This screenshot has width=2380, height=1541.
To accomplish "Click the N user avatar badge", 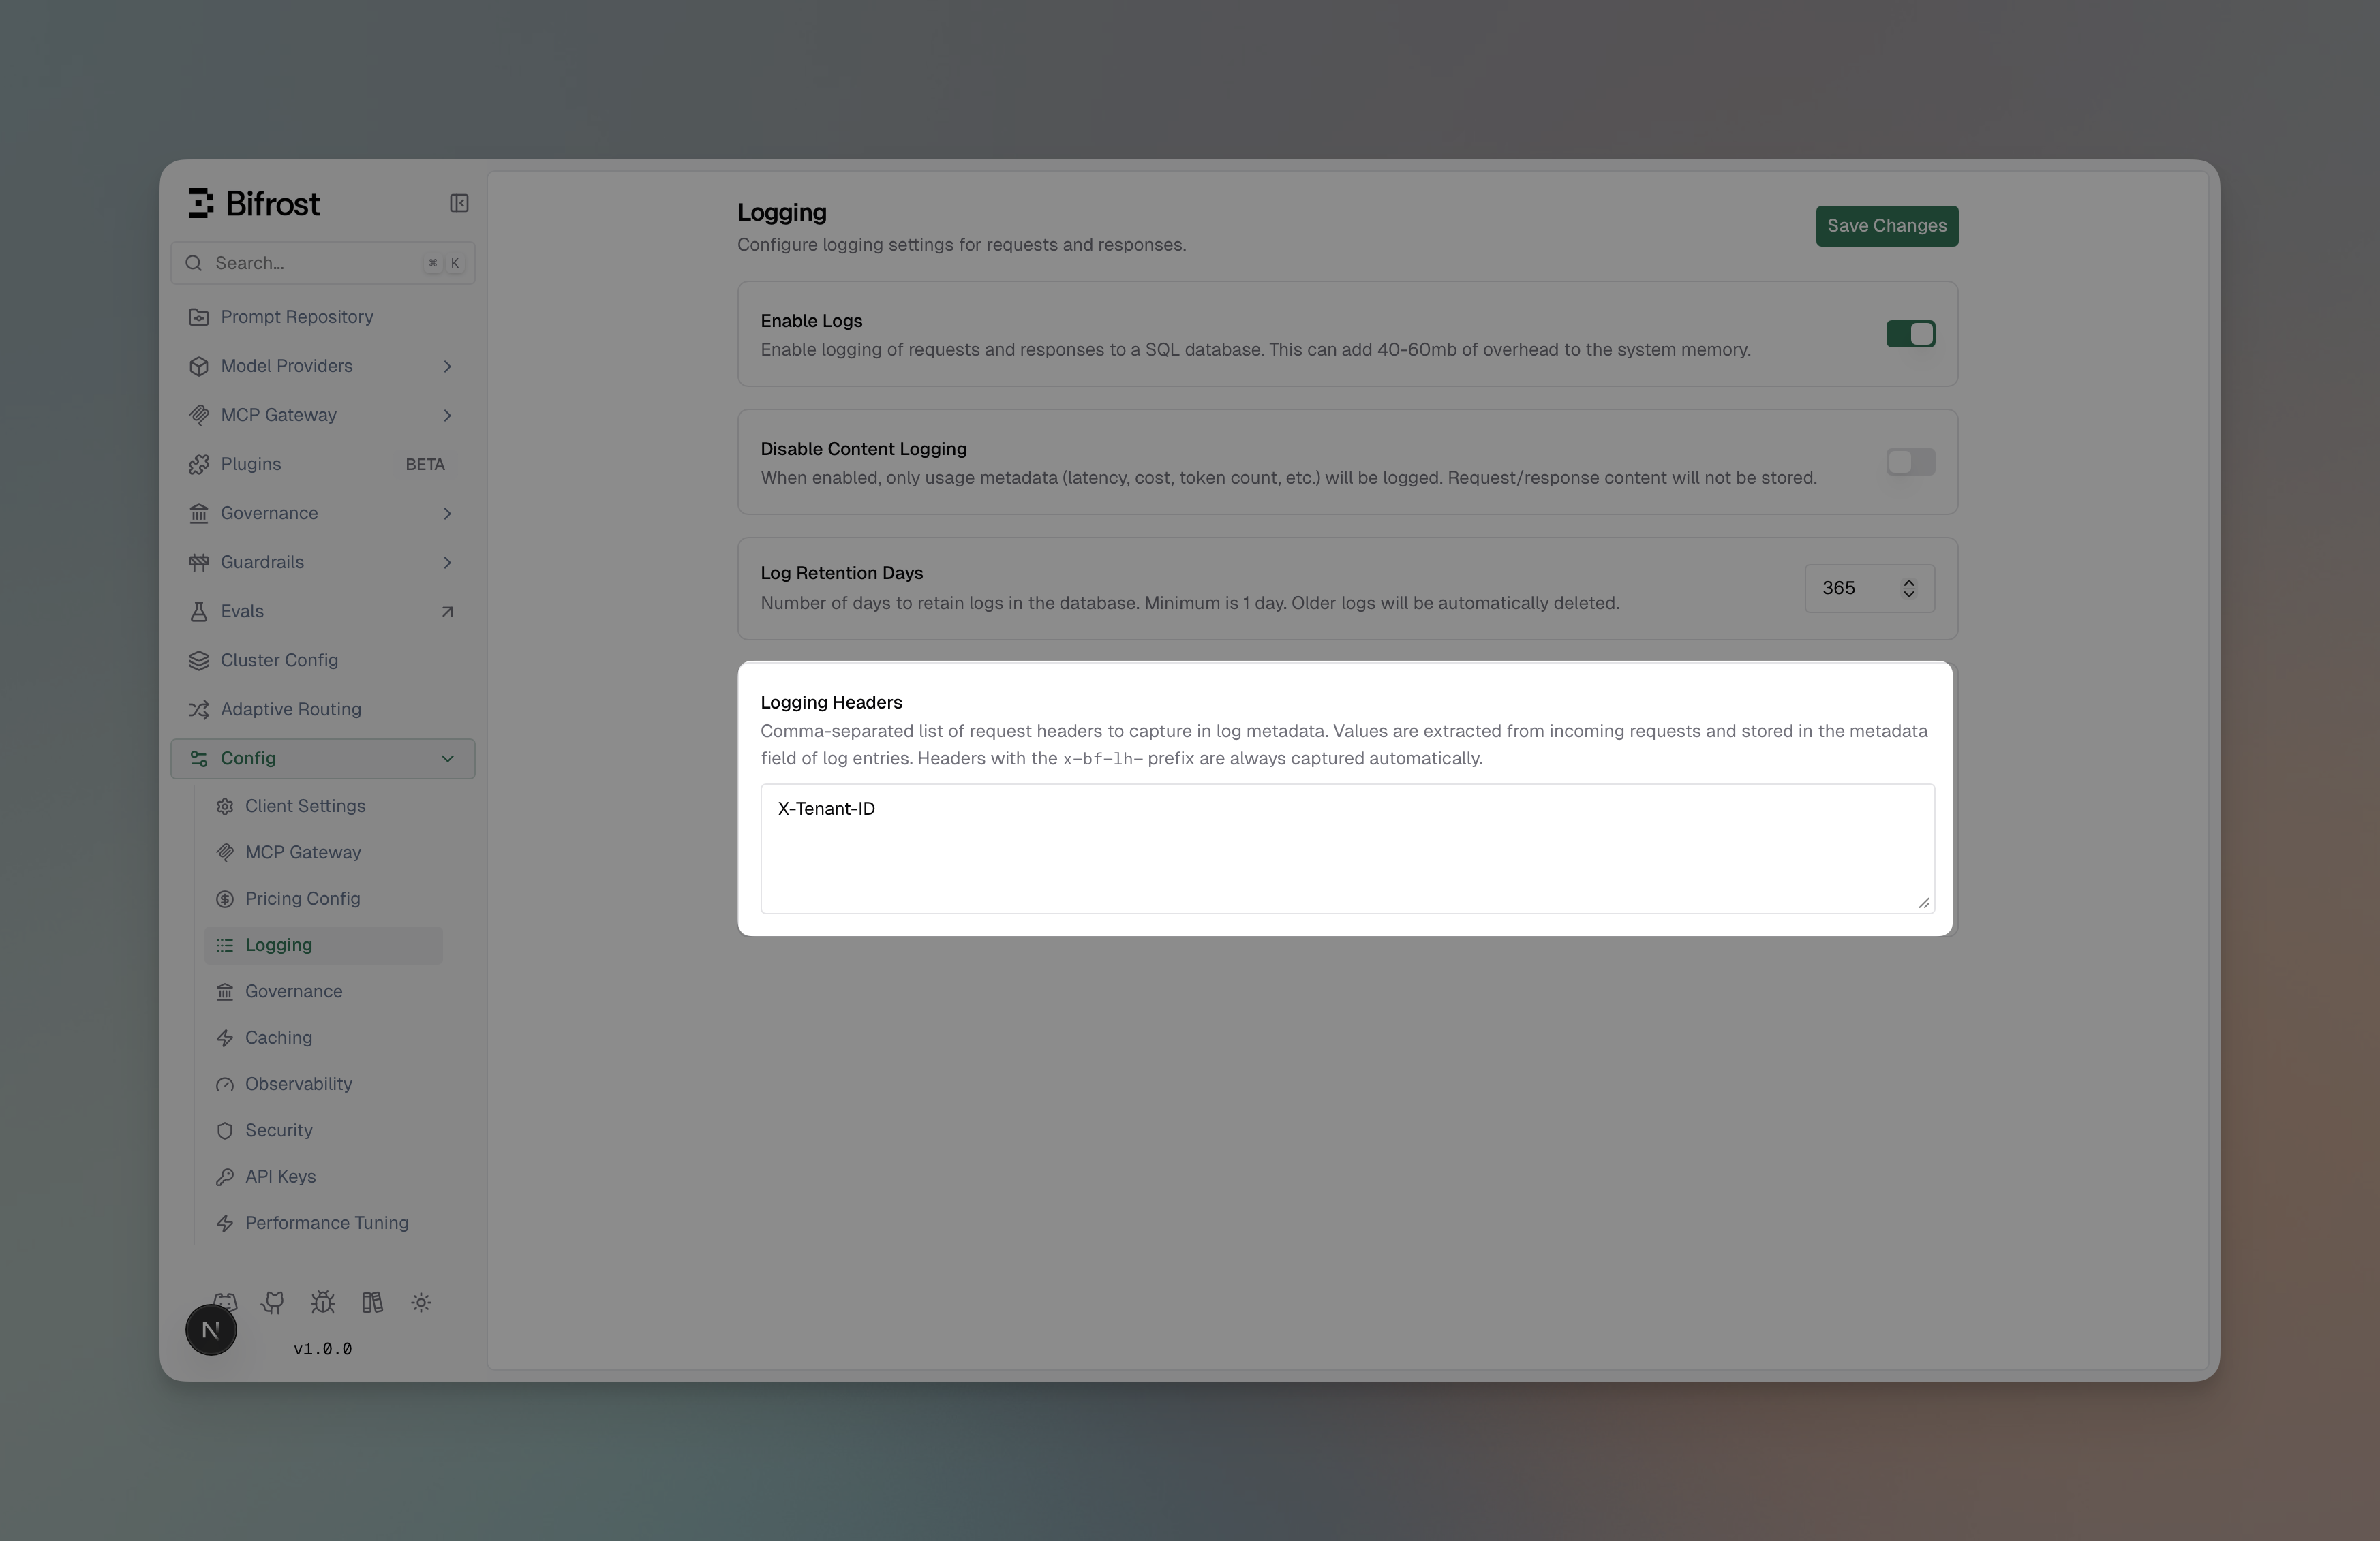I will (210, 1329).
